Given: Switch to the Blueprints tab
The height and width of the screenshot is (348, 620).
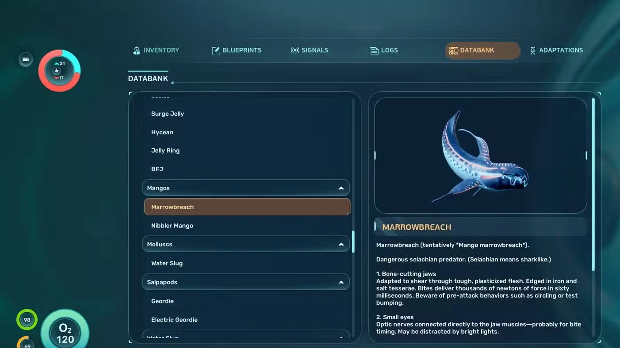Looking at the screenshot, I should [x=237, y=50].
